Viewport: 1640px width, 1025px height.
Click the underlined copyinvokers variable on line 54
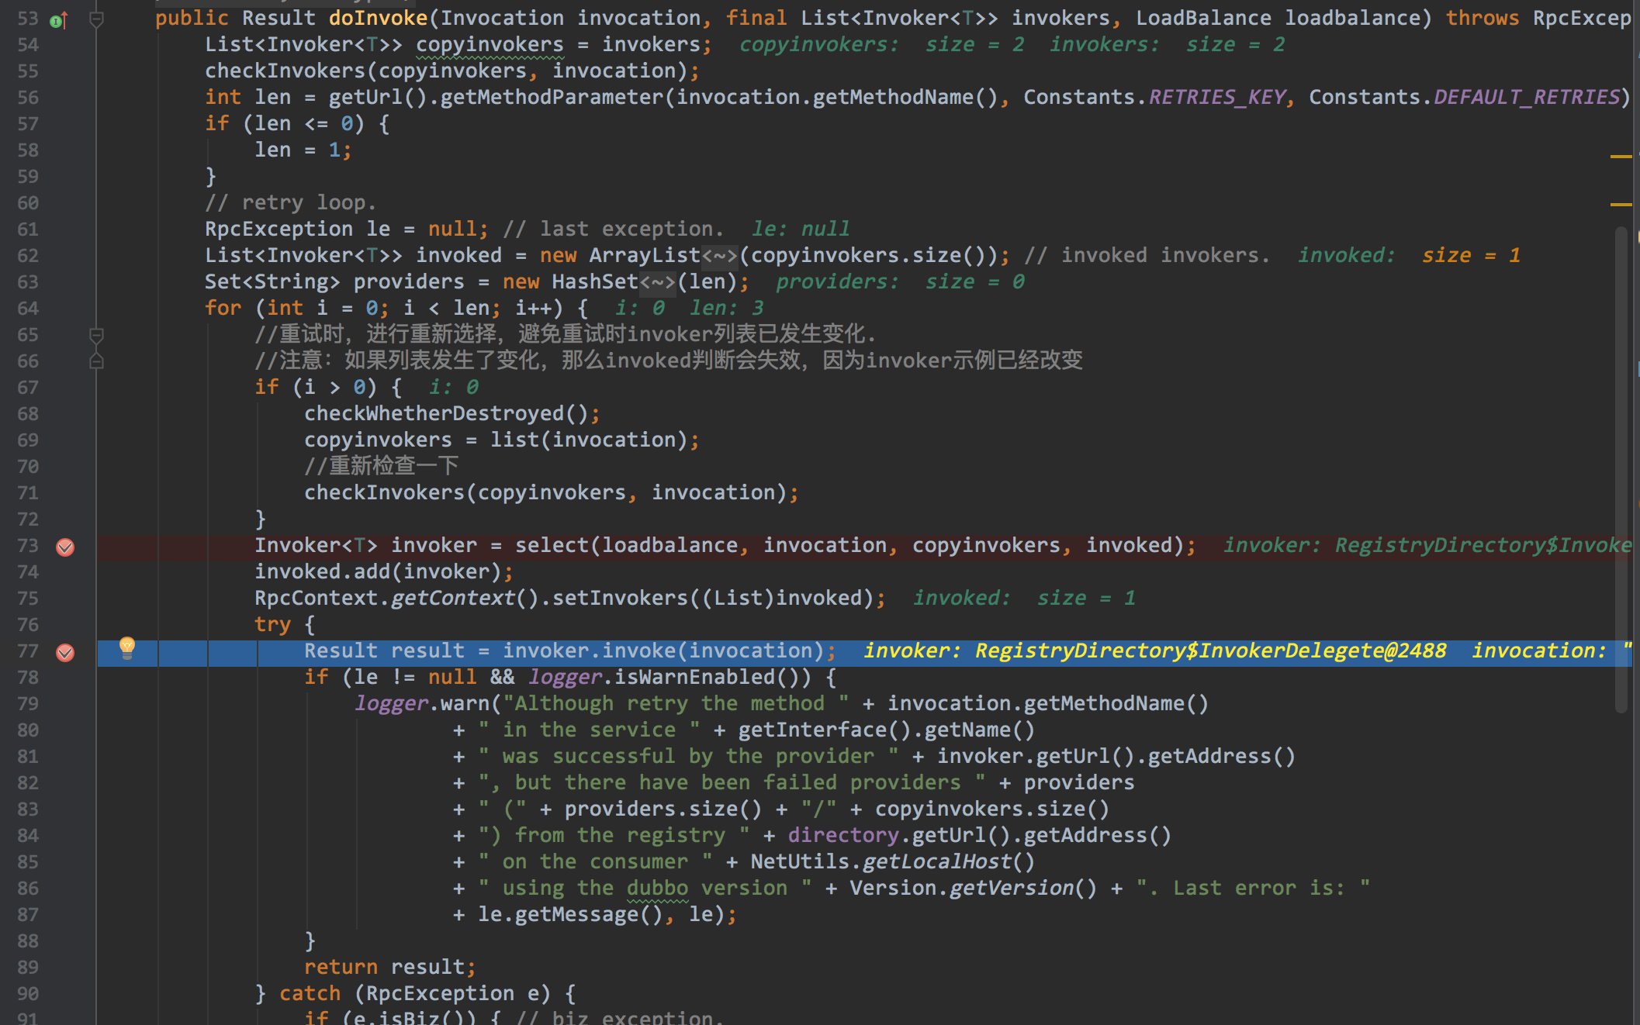490,45
